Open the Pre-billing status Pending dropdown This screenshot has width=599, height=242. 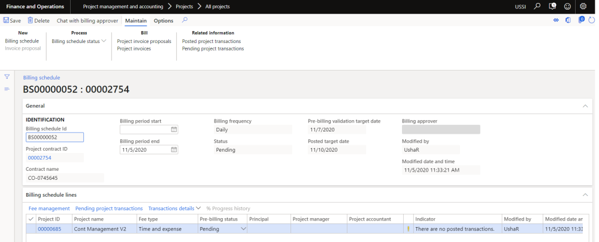click(243, 229)
